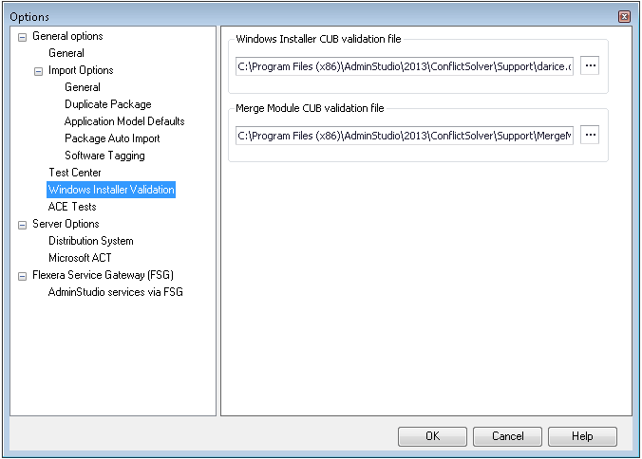Open Distribution System settings
The image size is (642, 459).
91,241
